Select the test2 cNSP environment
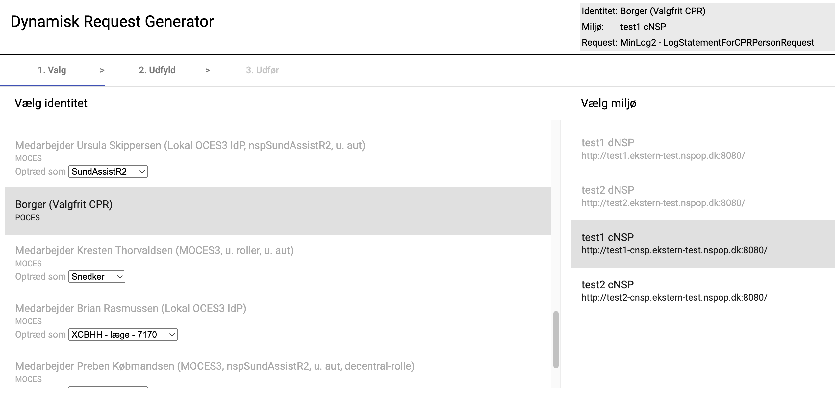This screenshot has width=835, height=399. click(x=607, y=285)
